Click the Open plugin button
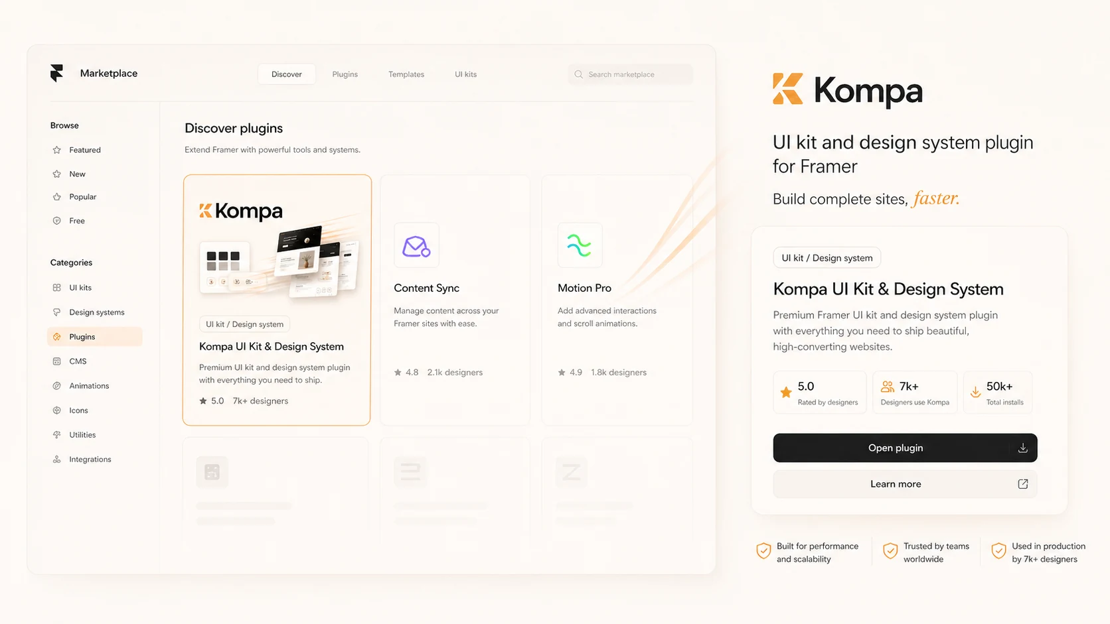1110x624 pixels. (x=905, y=448)
